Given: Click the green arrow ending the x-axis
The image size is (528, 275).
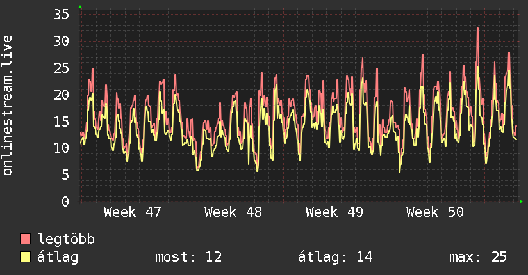Looking at the screenshot, I should [521, 201].
